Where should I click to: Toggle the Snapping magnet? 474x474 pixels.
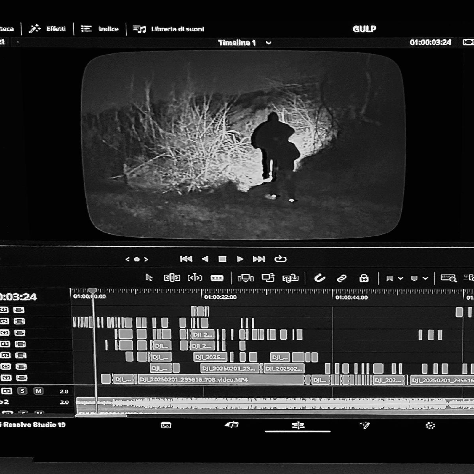tap(319, 278)
